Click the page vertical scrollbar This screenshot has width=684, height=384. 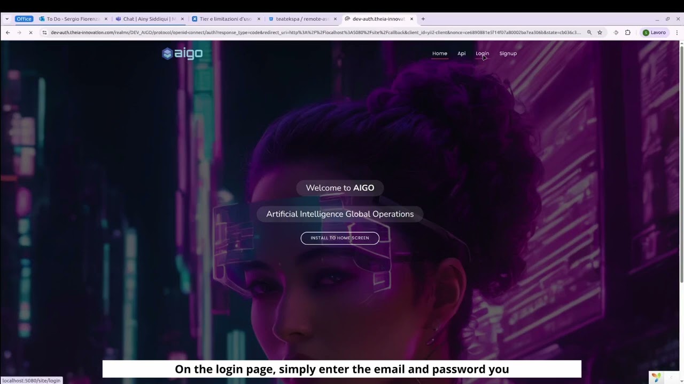[x=681, y=165]
